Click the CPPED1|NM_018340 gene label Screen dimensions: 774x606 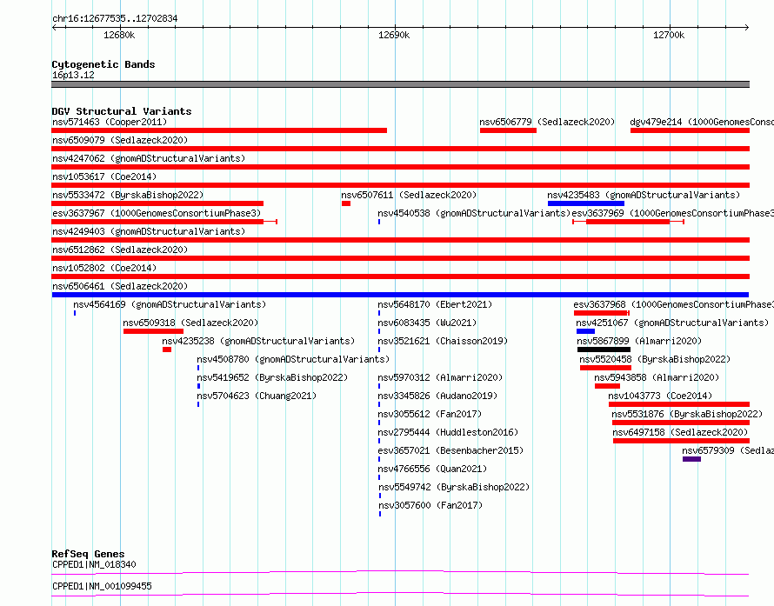(x=94, y=564)
